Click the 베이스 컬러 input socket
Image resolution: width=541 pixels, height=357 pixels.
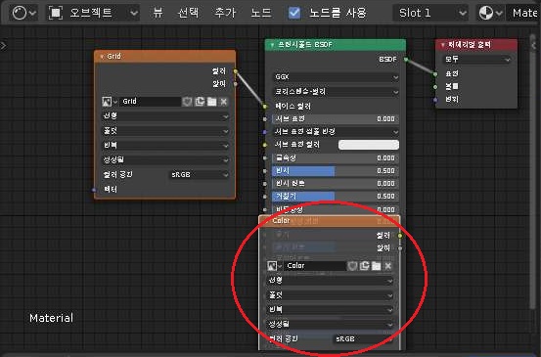click(265, 107)
